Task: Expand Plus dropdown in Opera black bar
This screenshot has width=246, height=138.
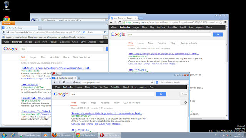Action: [x=152, y=87]
